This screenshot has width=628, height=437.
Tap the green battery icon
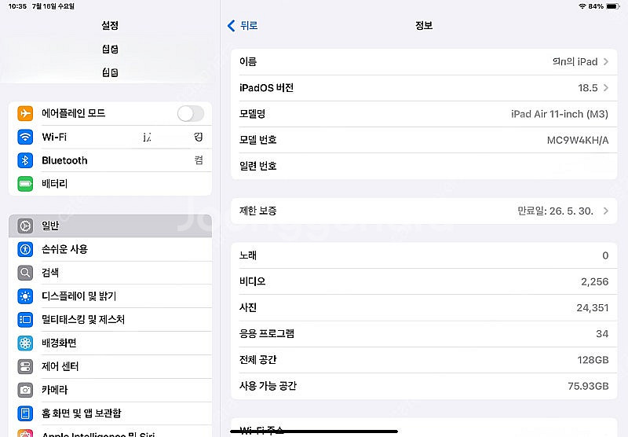pos(25,184)
